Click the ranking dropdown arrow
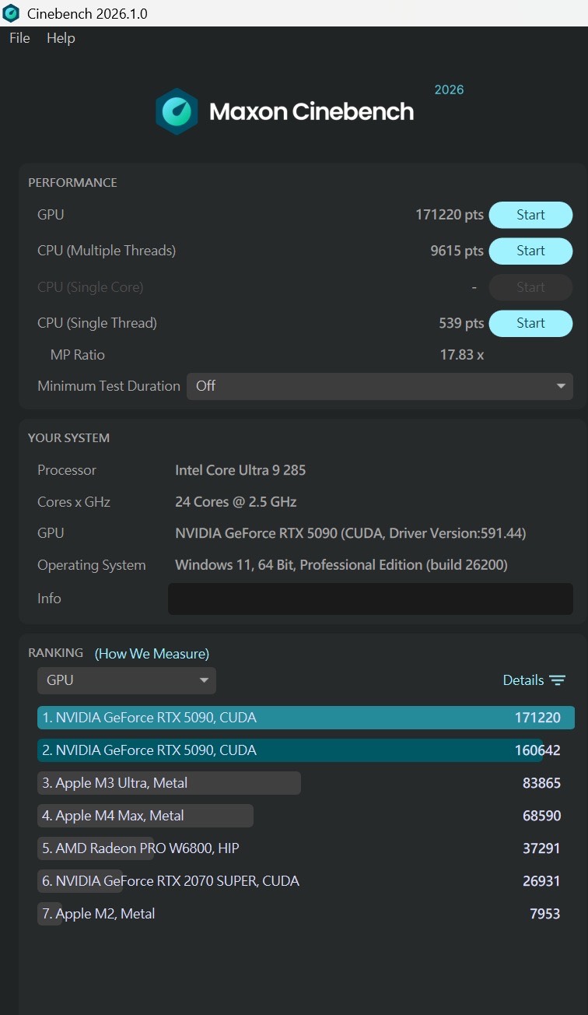Viewport: 588px width, 1015px height. click(x=204, y=680)
